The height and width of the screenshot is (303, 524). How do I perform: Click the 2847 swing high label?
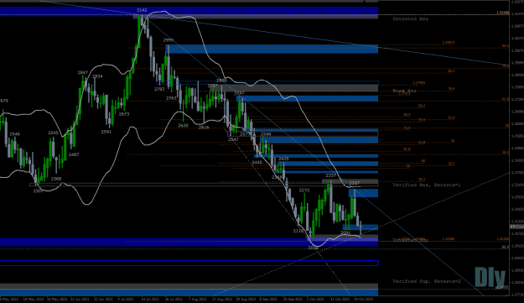pos(82,72)
